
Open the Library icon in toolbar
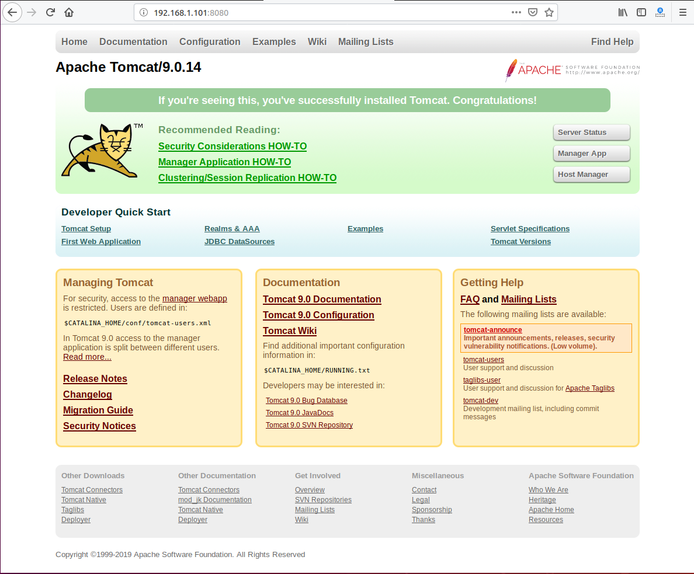coord(623,12)
